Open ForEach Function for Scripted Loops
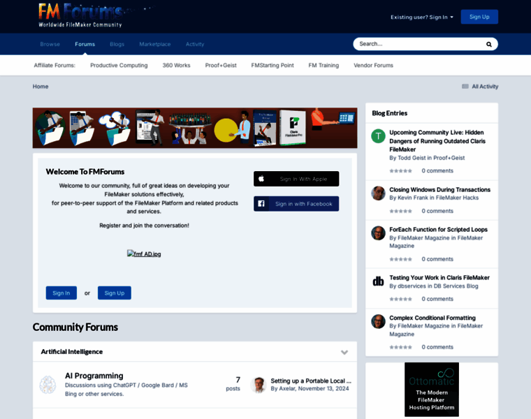Image resolution: width=531 pixels, height=419 pixels. tap(438, 230)
